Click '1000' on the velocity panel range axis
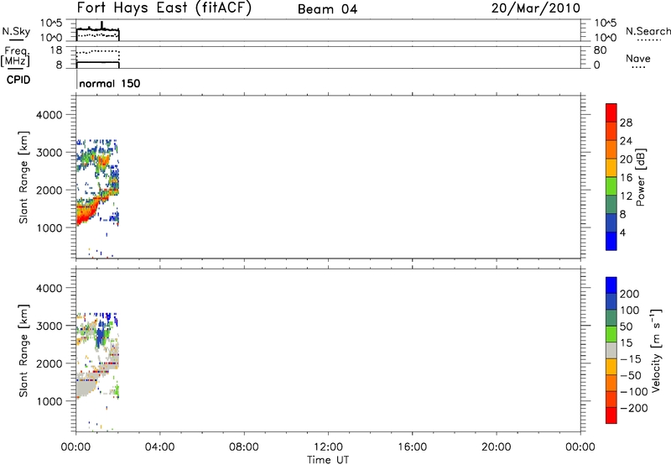The width and height of the screenshot is (671, 465). [x=49, y=401]
